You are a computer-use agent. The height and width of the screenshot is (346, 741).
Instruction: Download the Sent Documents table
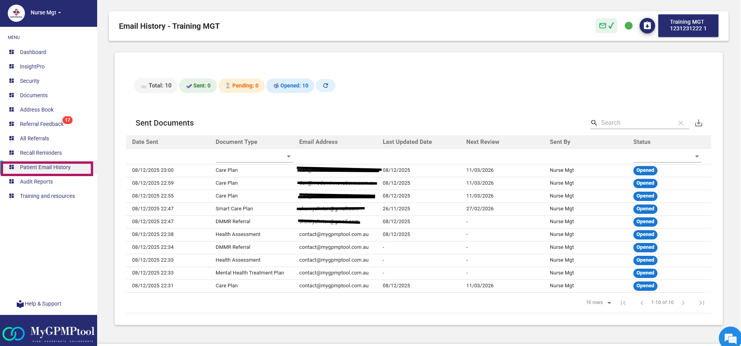tap(698, 123)
